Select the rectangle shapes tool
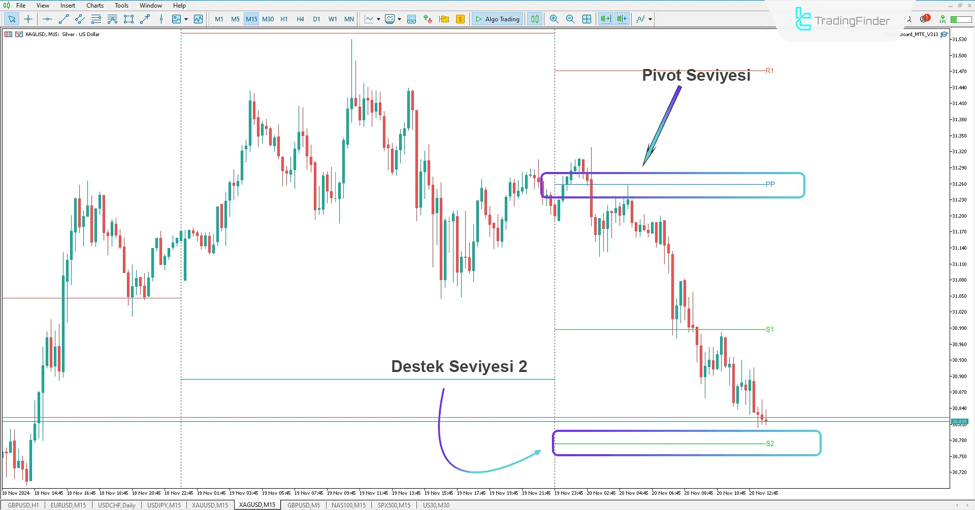Viewport: 975px width, 510px height. pos(128,19)
